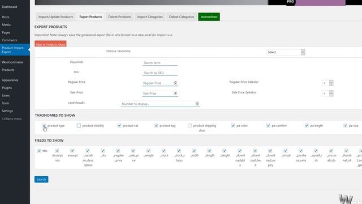Uncheck the _download_limit field checkbox

click(x=255, y=151)
